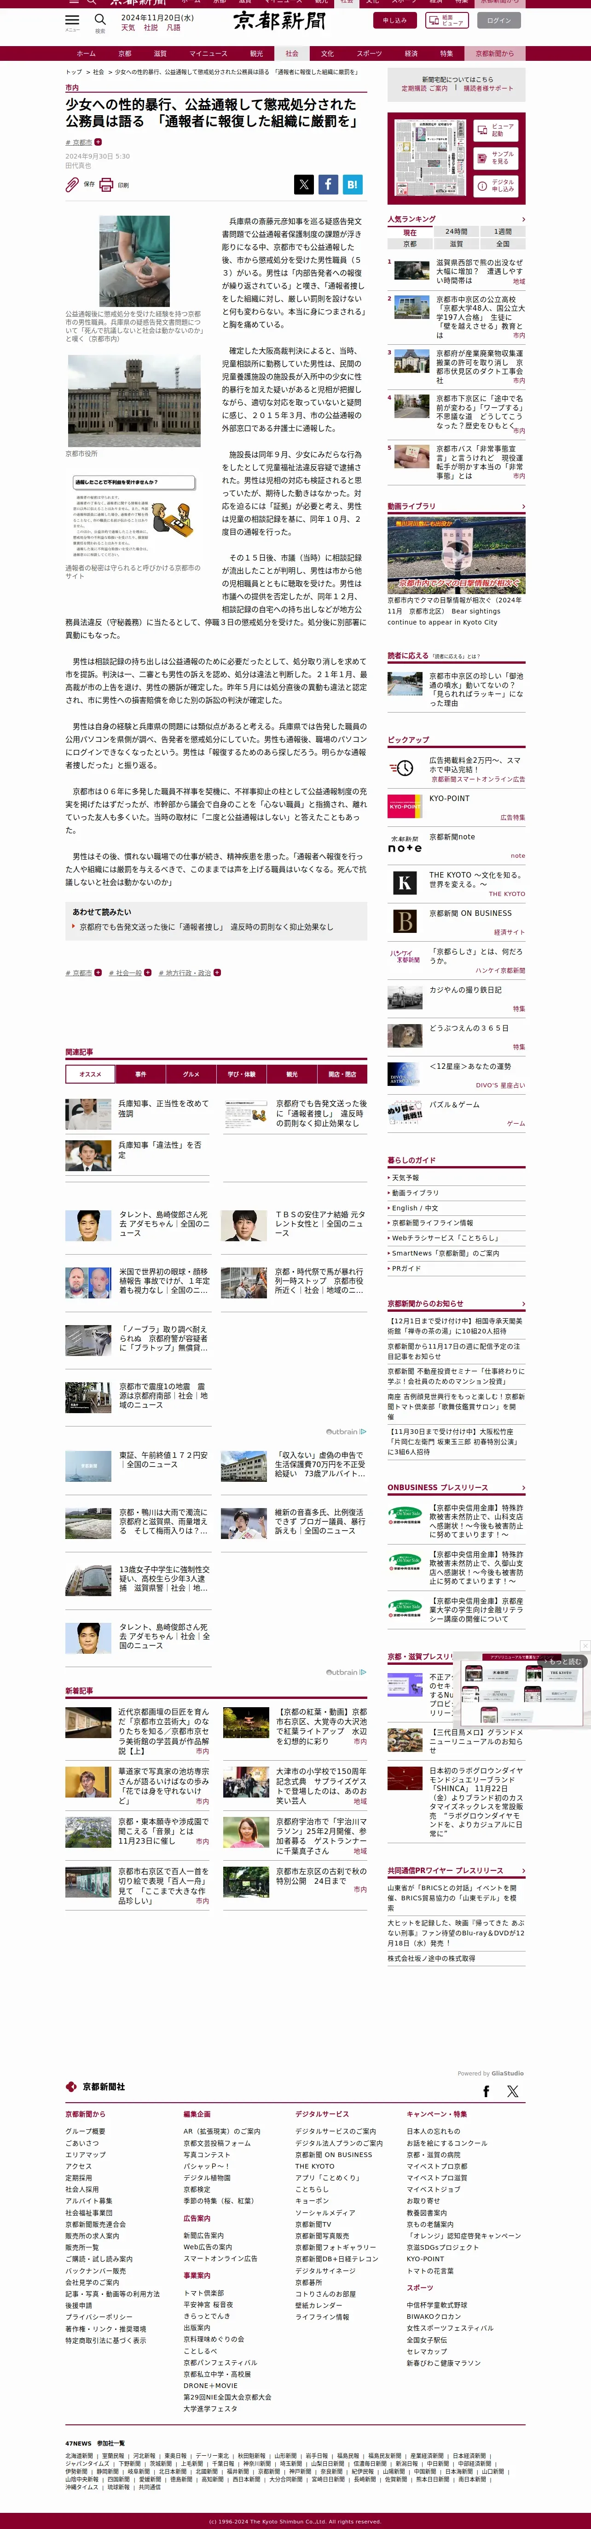Click plus icon beside #社会一般 tag
The width and height of the screenshot is (591, 2529).
148,973
